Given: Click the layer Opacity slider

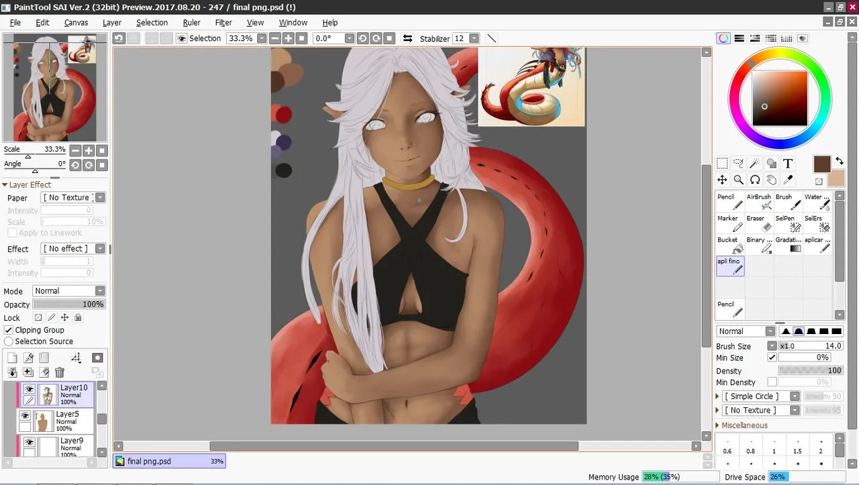Looking at the screenshot, I should [69, 305].
